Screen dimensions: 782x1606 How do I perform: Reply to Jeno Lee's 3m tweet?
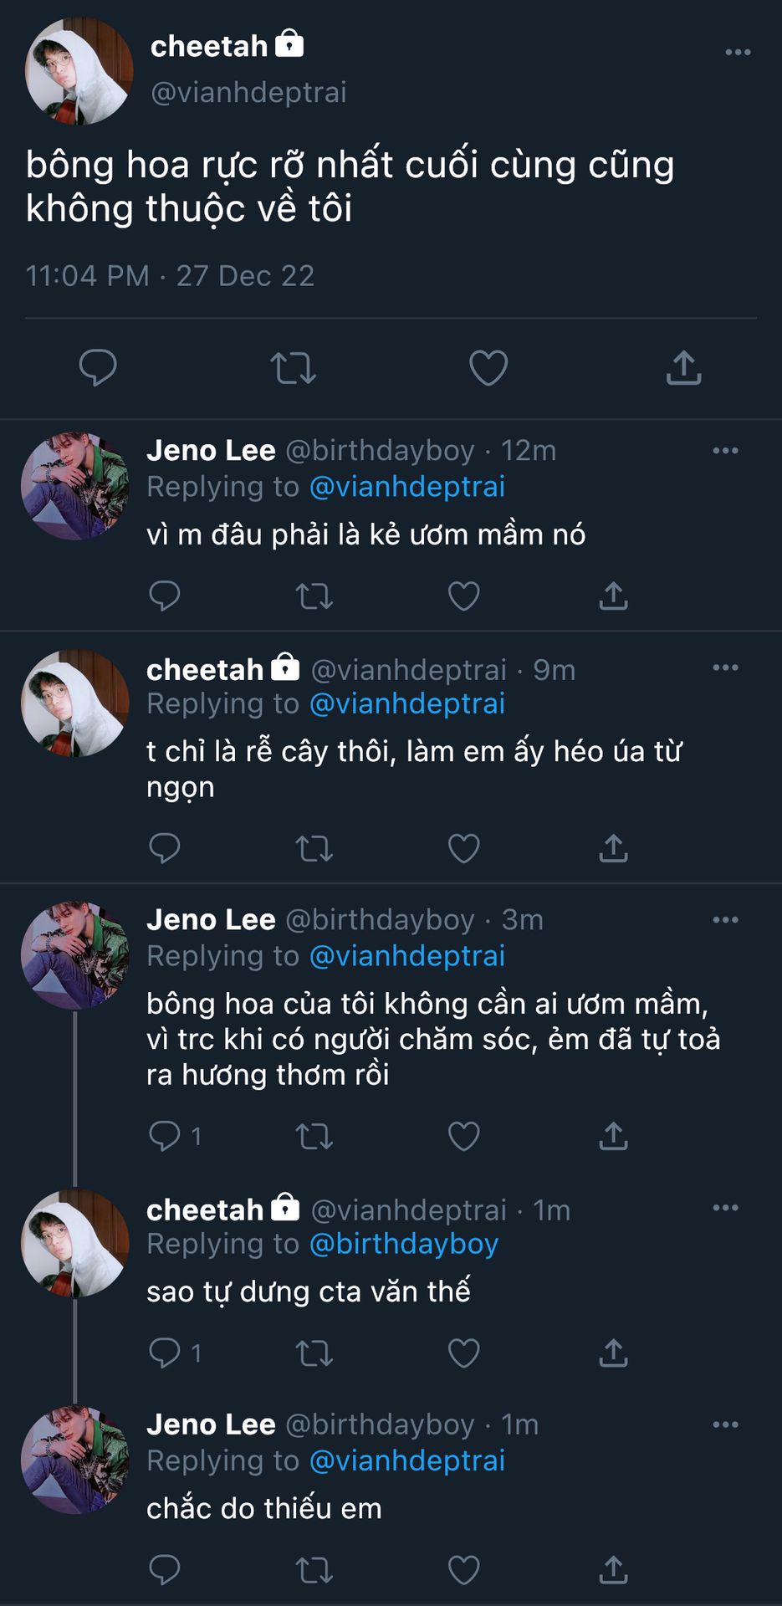click(x=165, y=1137)
